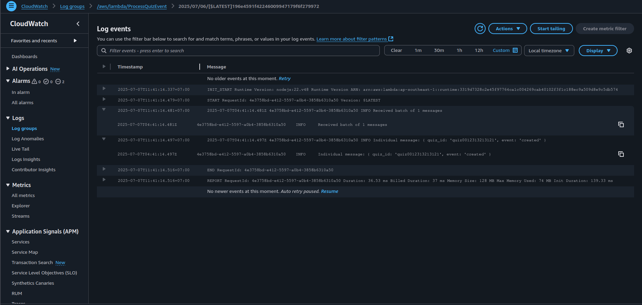Expand the REPORT RequestId log row
Screen dimensions: 642x305
pos(104,180)
